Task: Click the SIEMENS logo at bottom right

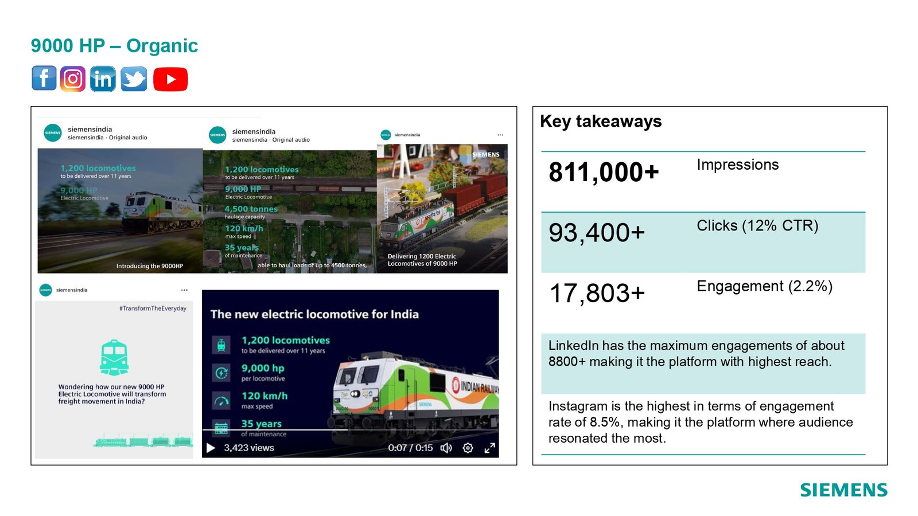Action: (843, 490)
